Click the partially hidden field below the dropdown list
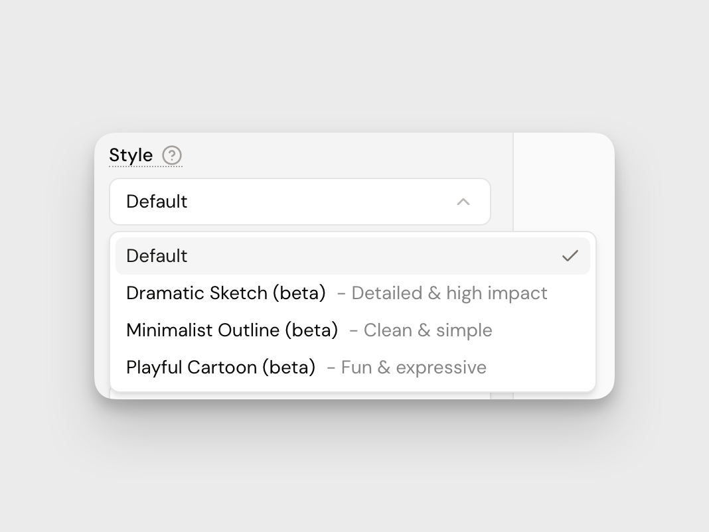The width and height of the screenshot is (709, 532). click(x=299, y=395)
